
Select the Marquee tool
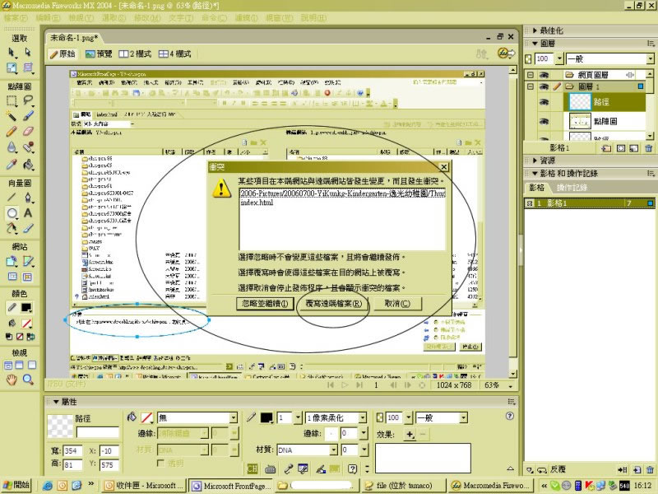pos(12,100)
